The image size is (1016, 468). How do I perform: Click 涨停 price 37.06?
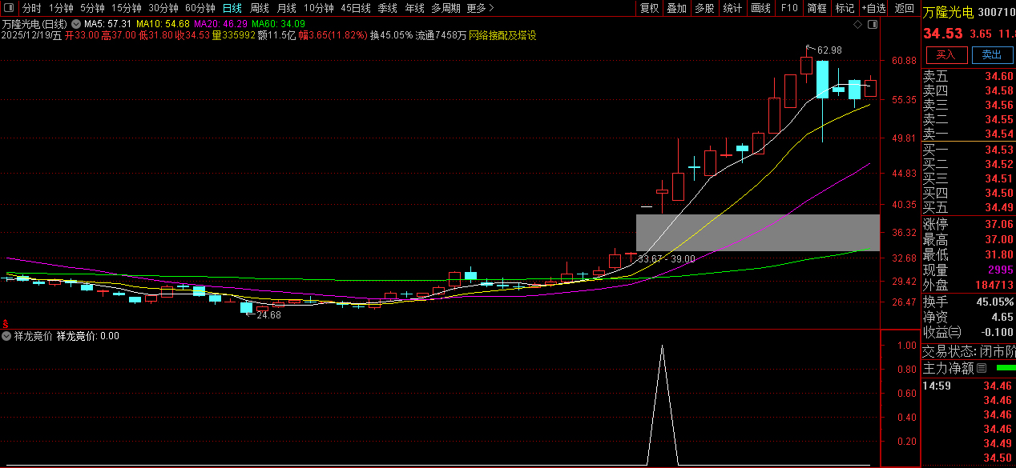point(998,225)
